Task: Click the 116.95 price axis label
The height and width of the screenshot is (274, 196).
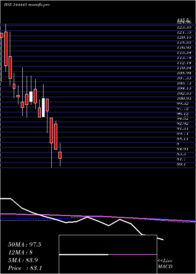Action: click(x=184, y=47)
